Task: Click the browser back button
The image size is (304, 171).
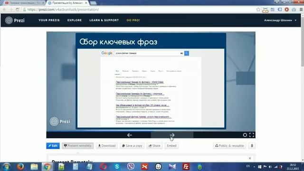Action: click(4, 9)
